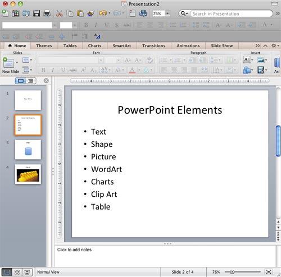Toggle Italic in the ribbon Font group
Screen dimensions: 281x277
tap(53, 70)
